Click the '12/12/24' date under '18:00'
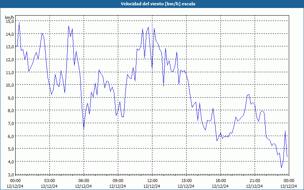The height and width of the screenshot is (190, 304). pyautogui.click(x=220, y=186)
